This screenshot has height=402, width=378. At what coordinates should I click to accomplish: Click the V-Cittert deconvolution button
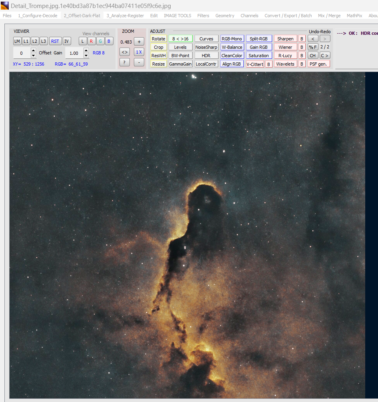pyautogui.click(x=255, y=64)
